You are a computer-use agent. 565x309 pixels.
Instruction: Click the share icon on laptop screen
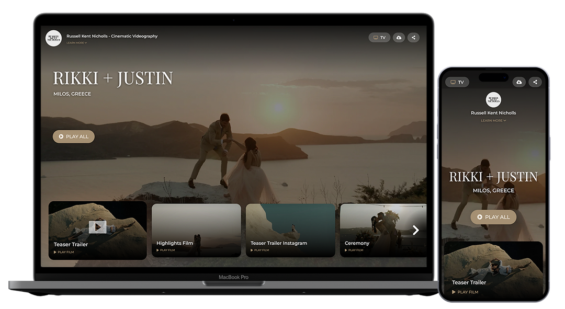pos(413,38)
